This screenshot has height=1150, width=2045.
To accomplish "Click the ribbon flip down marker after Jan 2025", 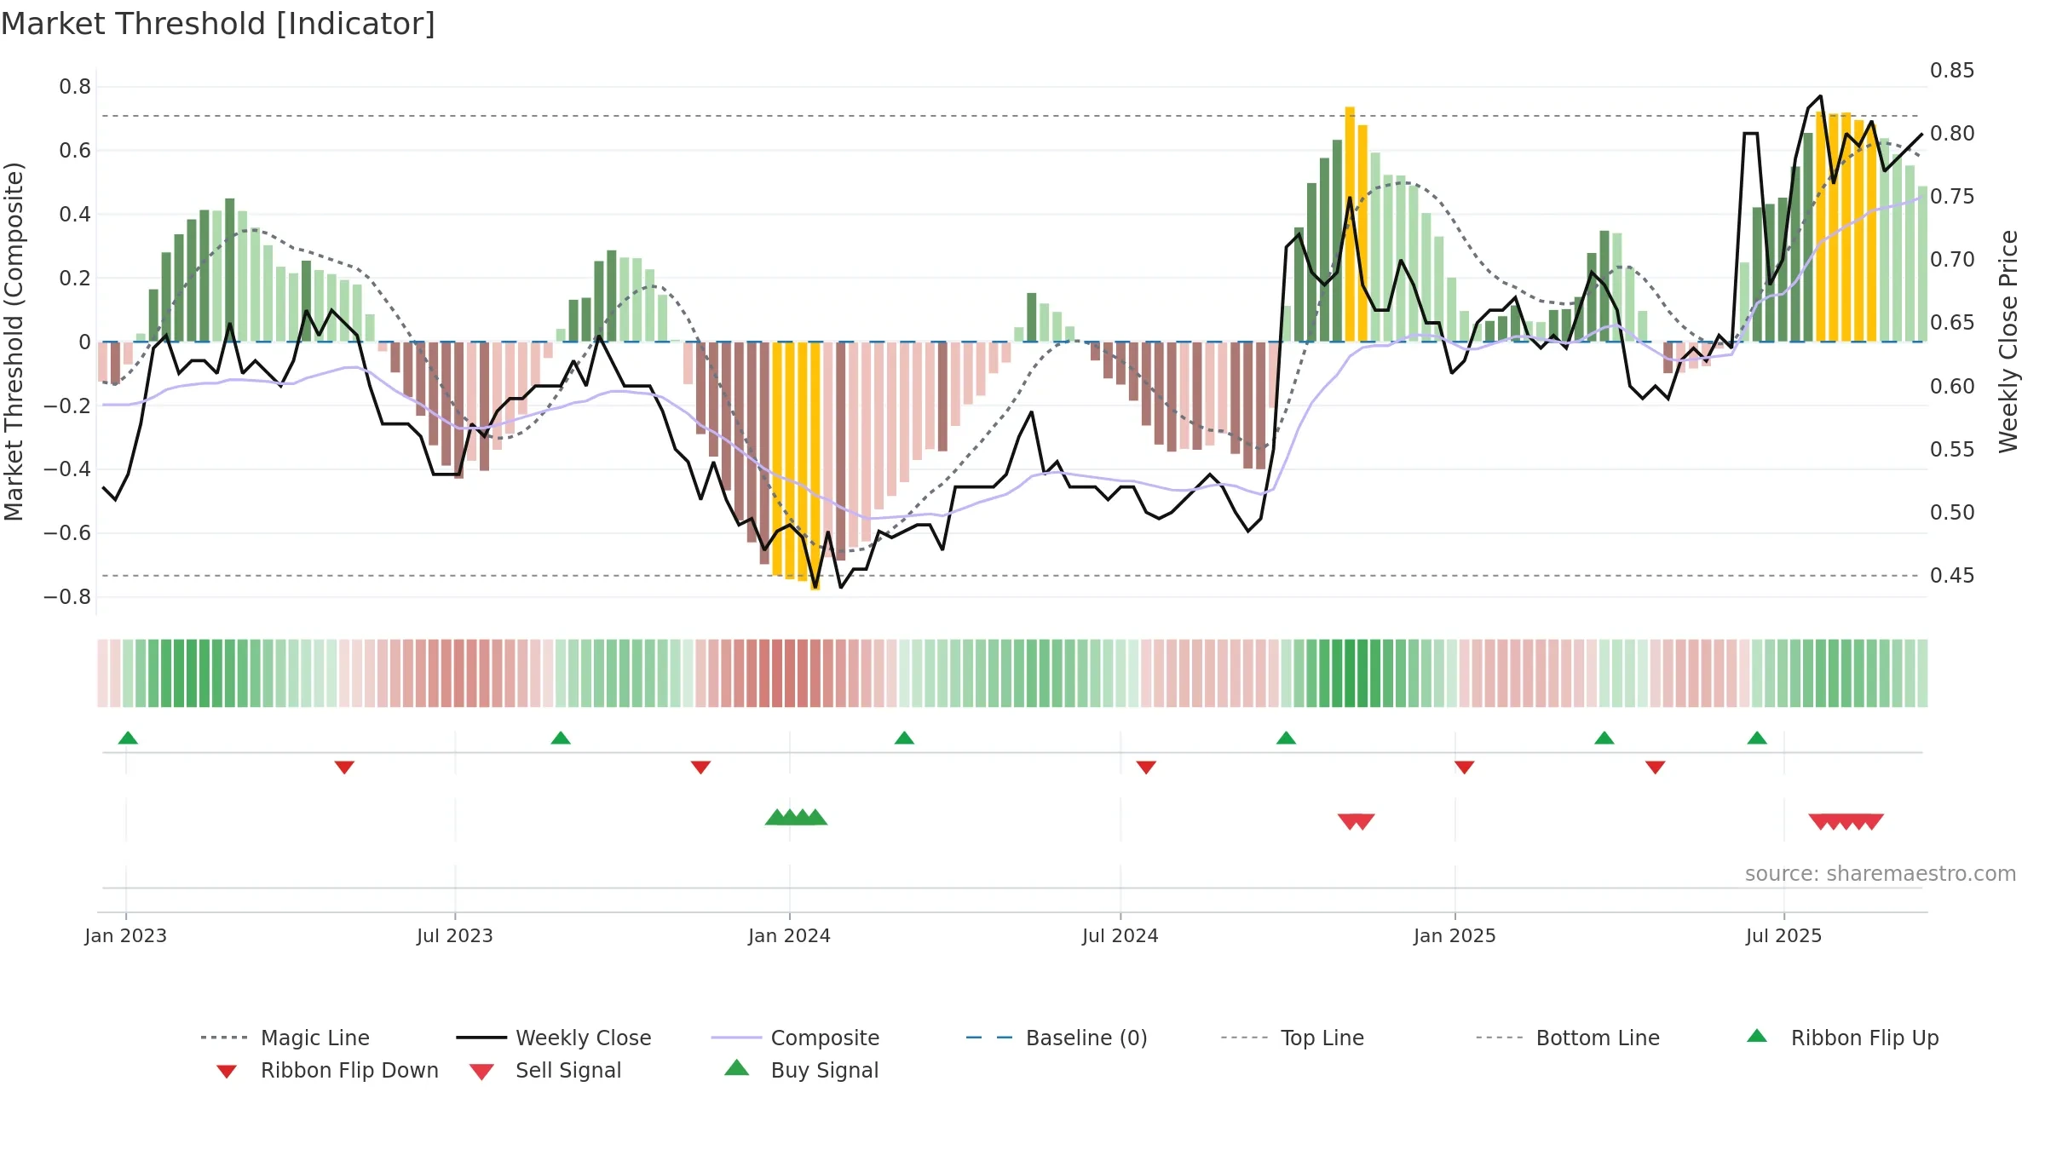I will pyautogui.click(x=1465, y=768).
